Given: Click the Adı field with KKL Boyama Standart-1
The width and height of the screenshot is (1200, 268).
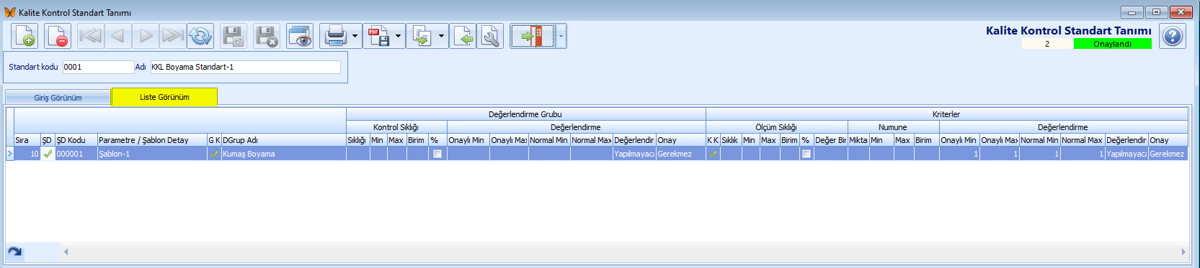Looking at the screenshot, I should point(245,67).
